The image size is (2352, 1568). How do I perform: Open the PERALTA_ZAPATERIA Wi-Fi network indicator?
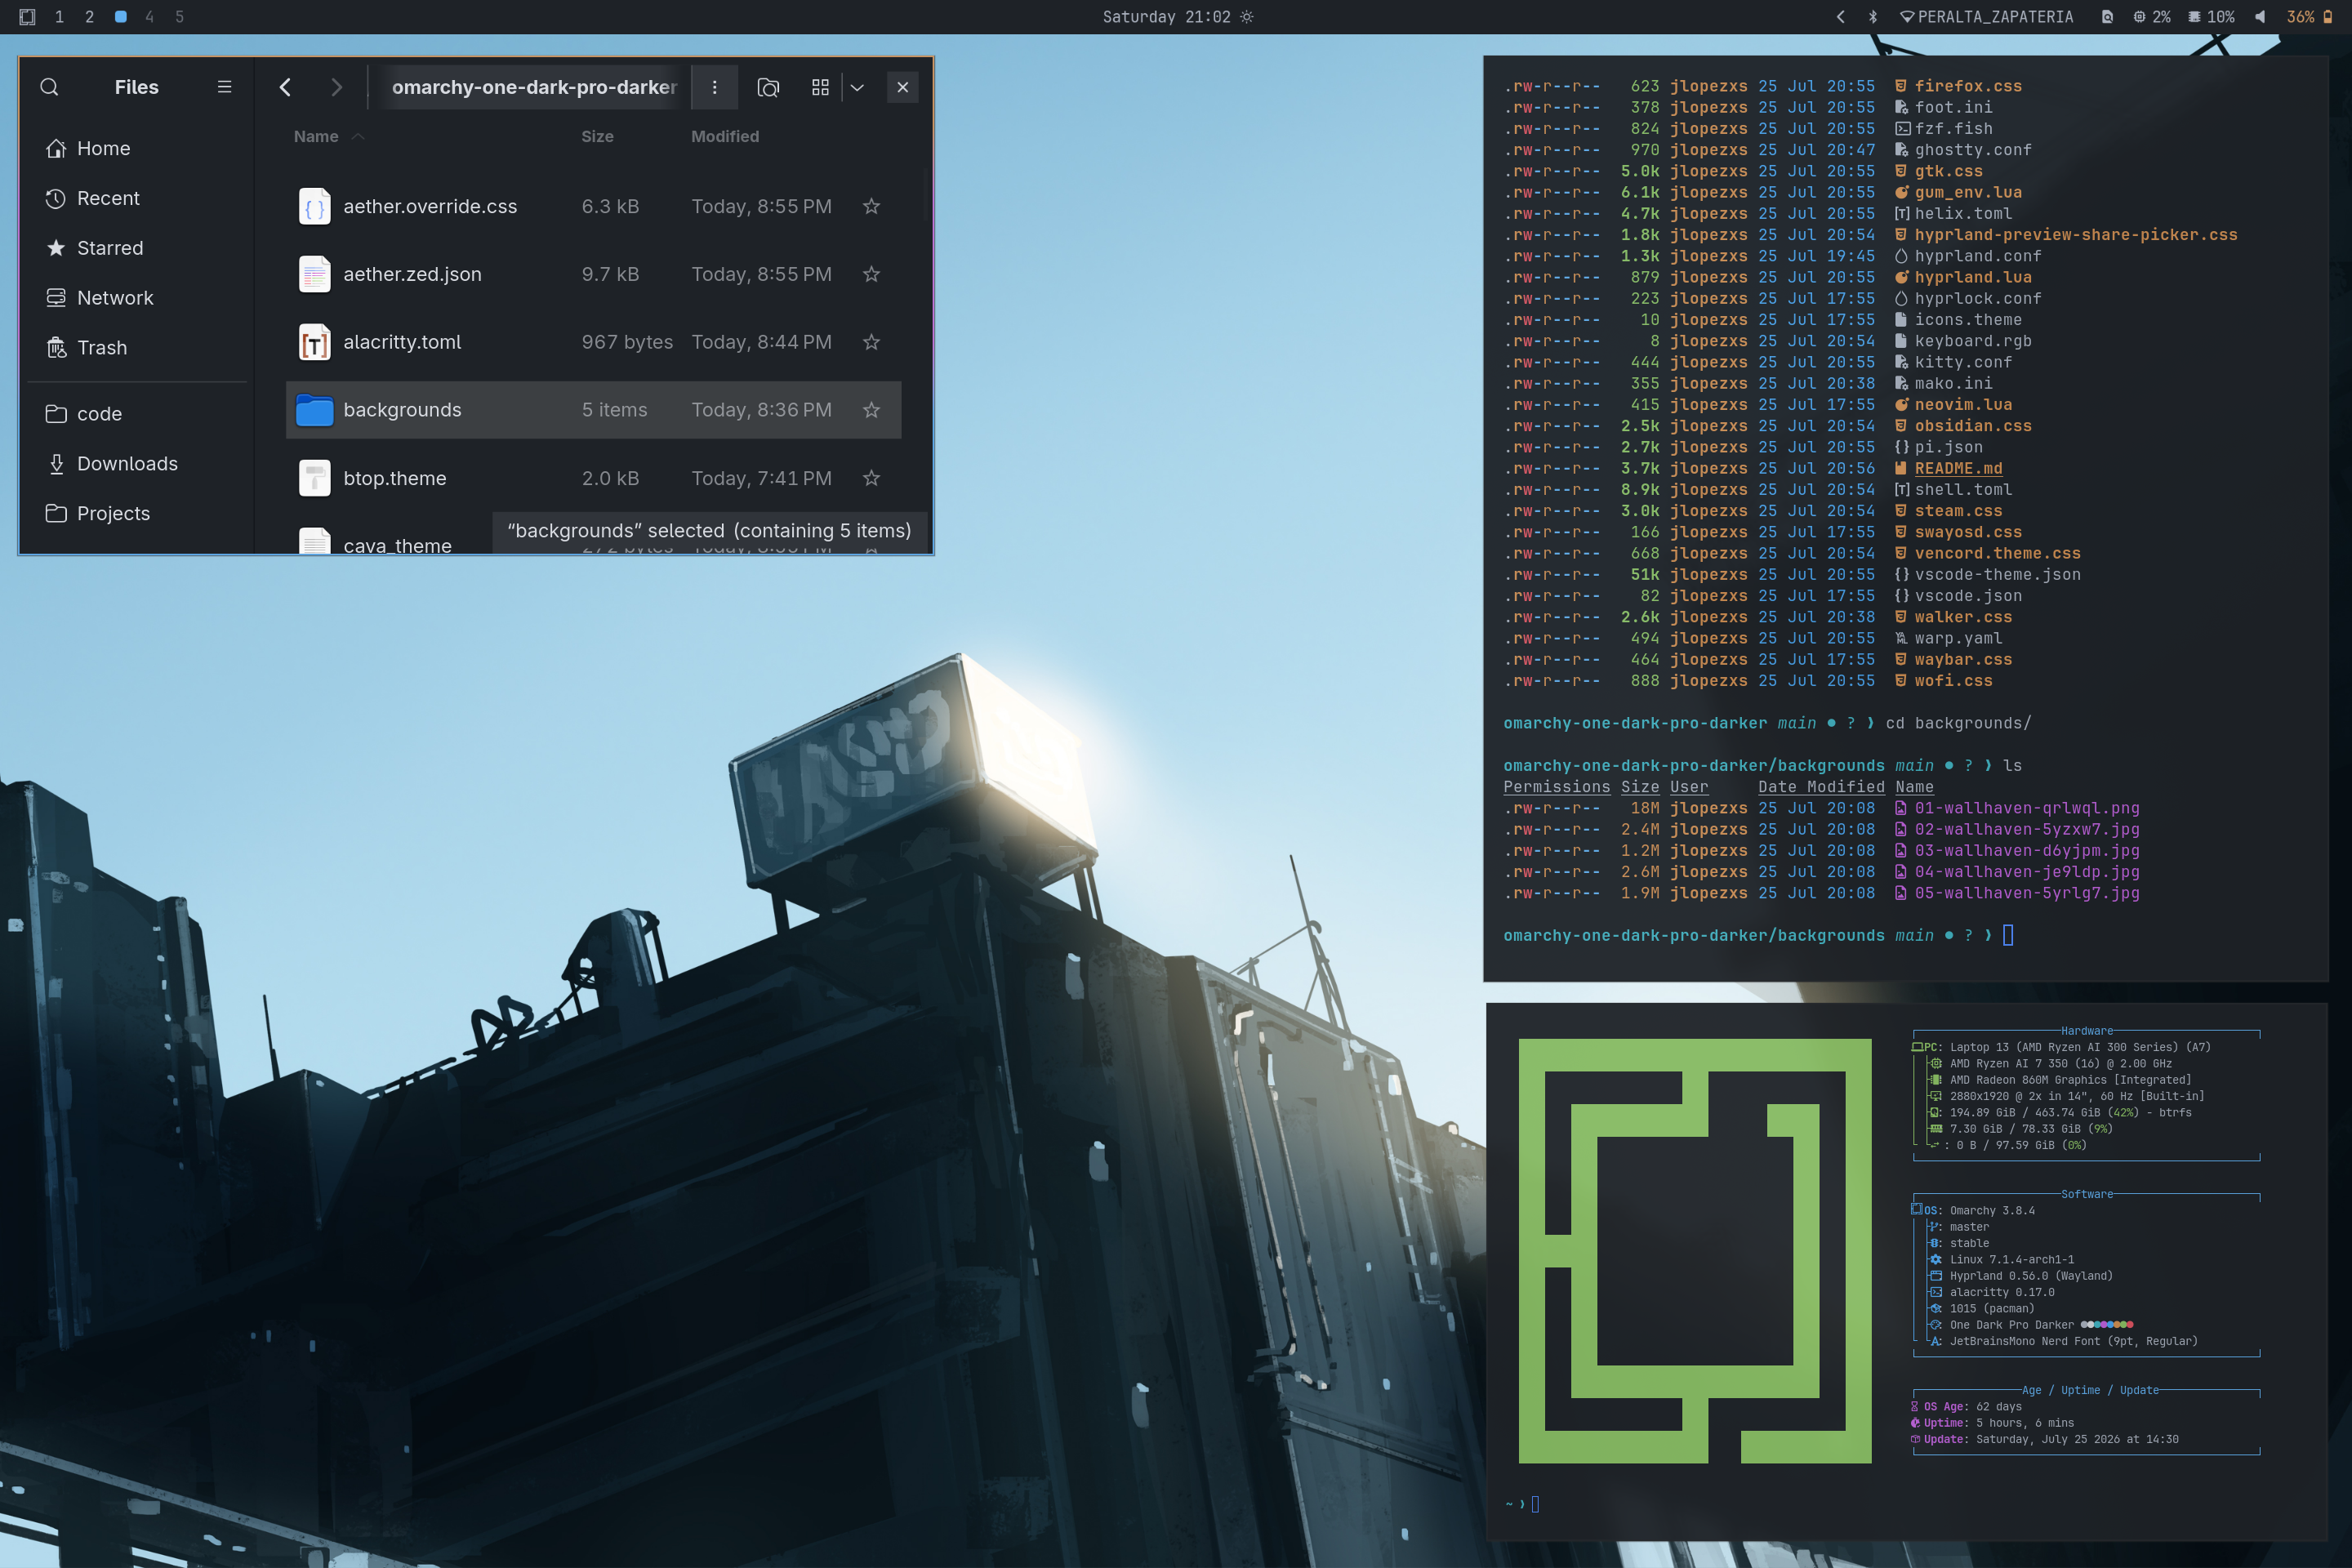coord(1987,17)
